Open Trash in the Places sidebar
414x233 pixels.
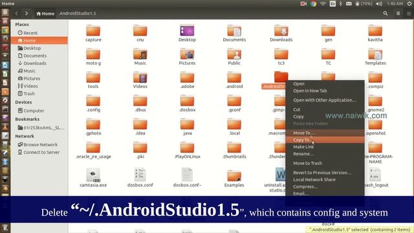point(39,93)
